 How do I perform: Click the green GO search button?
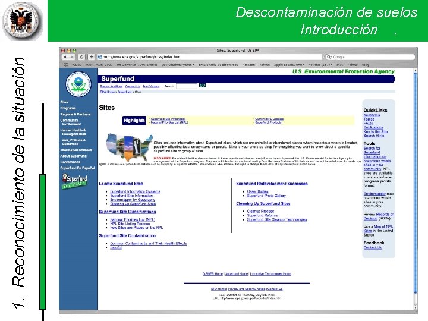202,86
